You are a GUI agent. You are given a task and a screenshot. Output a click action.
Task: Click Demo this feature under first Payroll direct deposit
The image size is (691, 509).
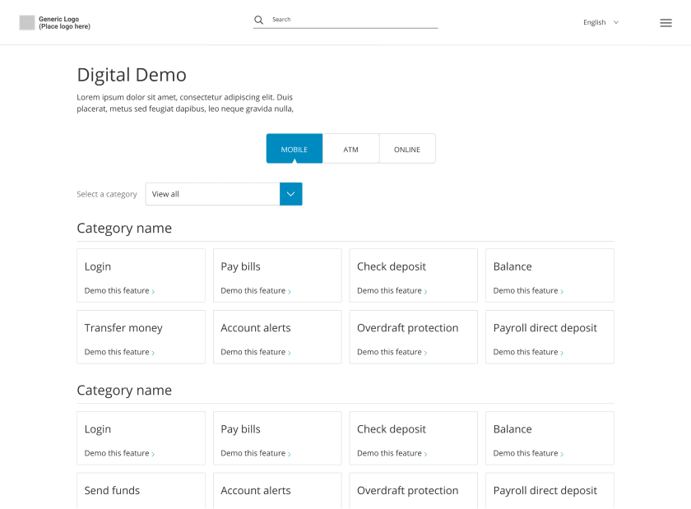click(528, 352)
